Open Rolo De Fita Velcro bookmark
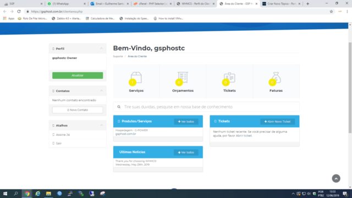The height and width of the screenshot is (198, 352). click(x=32, y=18)
